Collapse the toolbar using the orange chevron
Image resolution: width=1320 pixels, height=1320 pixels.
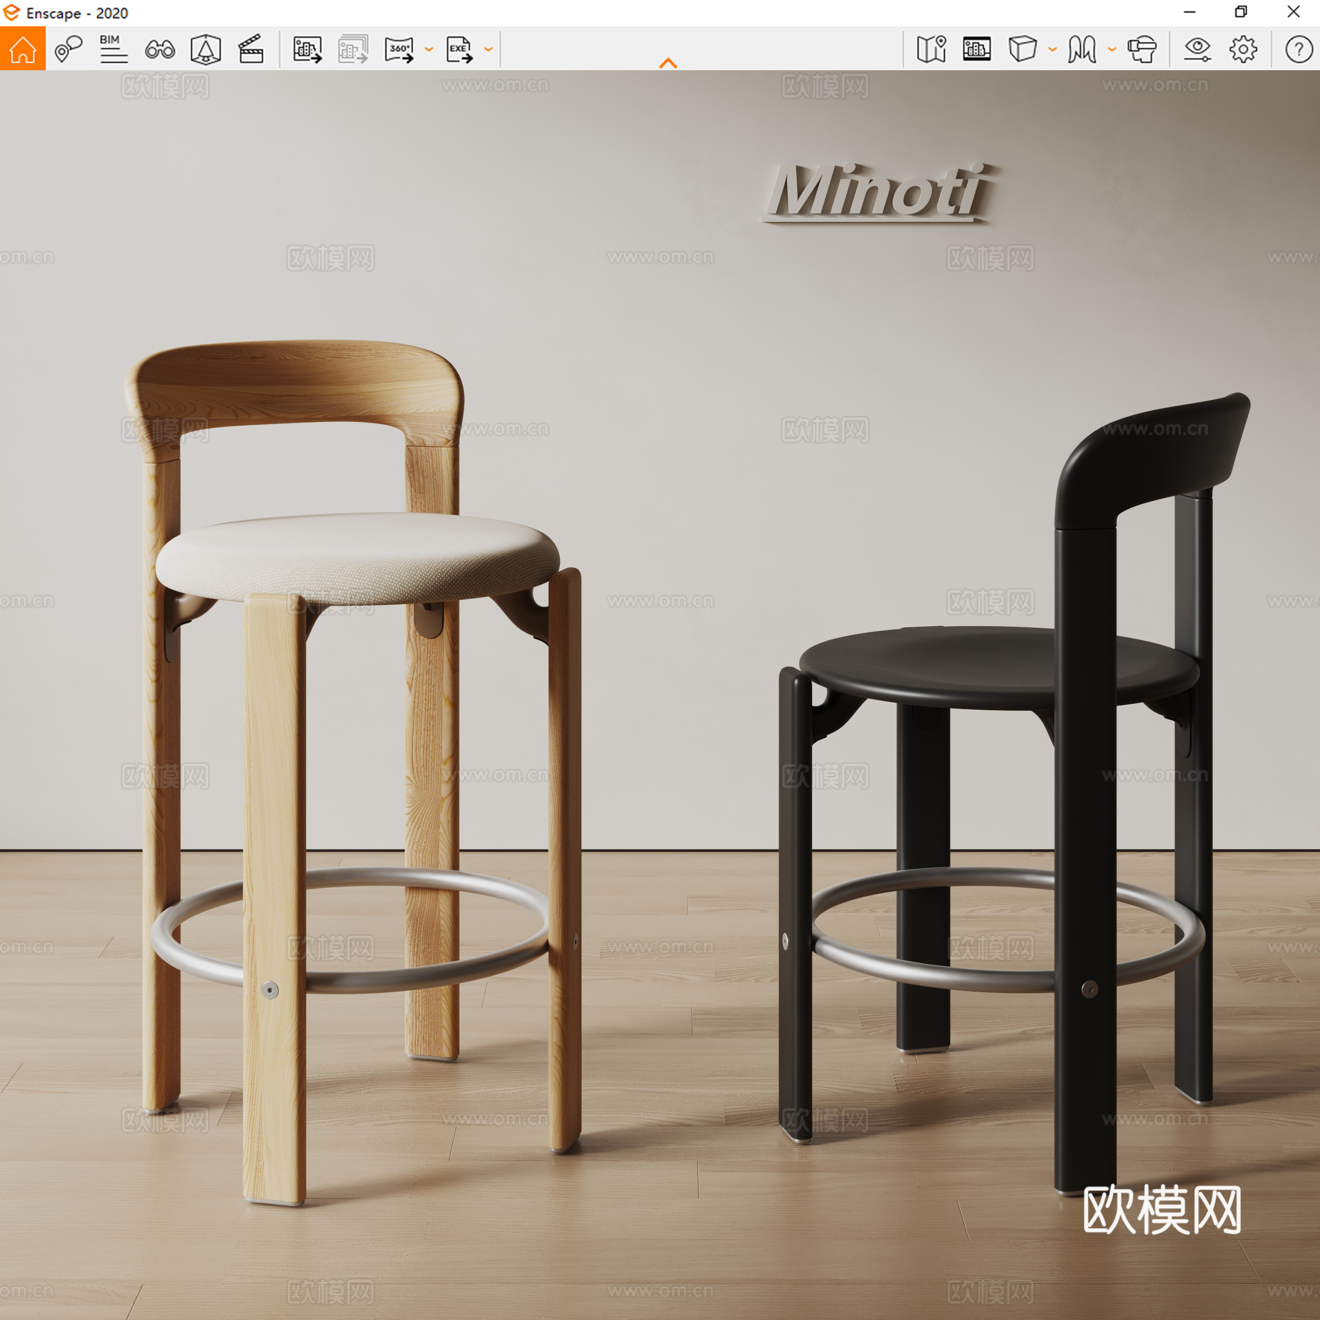tap(668, 63)
